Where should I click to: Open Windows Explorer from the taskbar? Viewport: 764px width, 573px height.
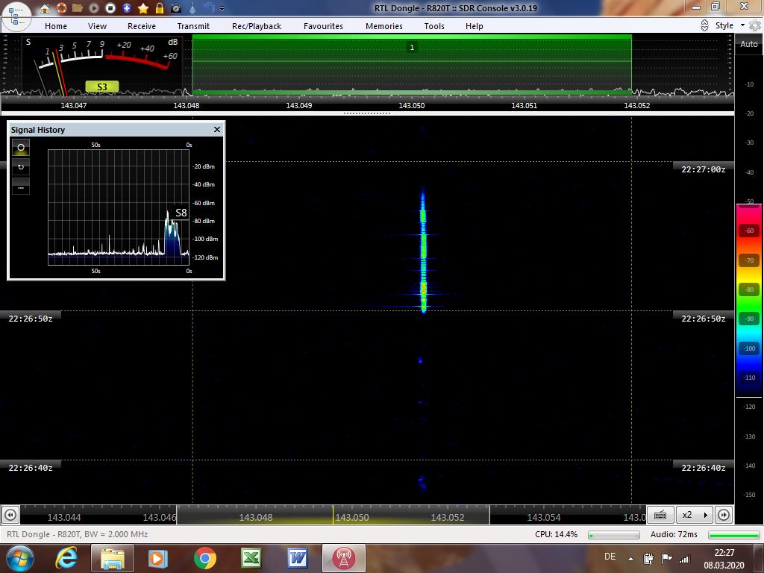tap(112, 558)
